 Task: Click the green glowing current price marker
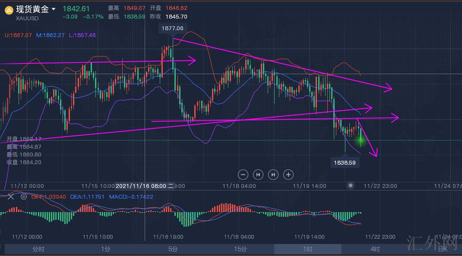pos(361,140)
